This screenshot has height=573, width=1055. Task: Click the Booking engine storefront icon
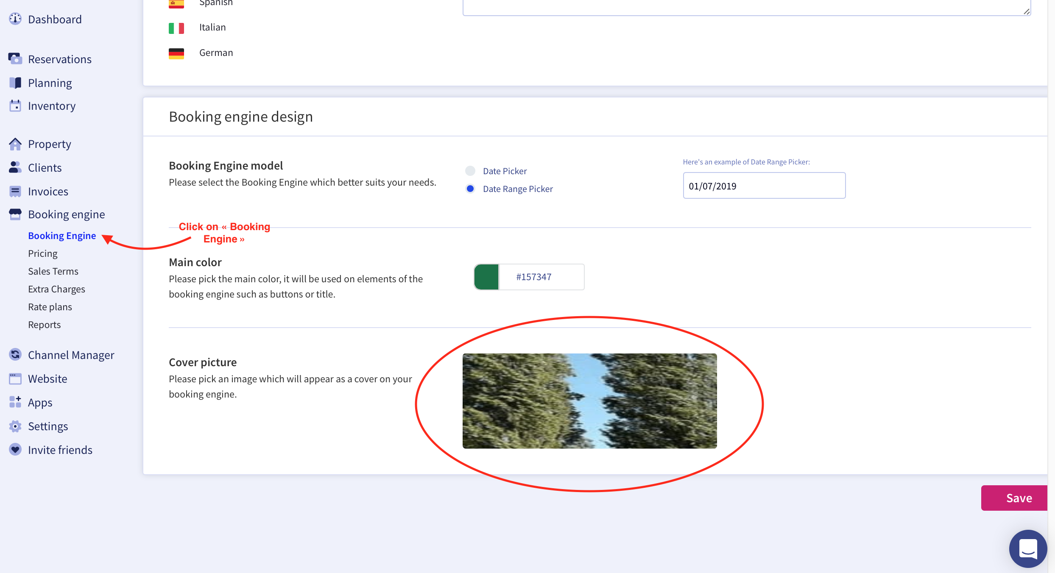click(x=15, y=214)
